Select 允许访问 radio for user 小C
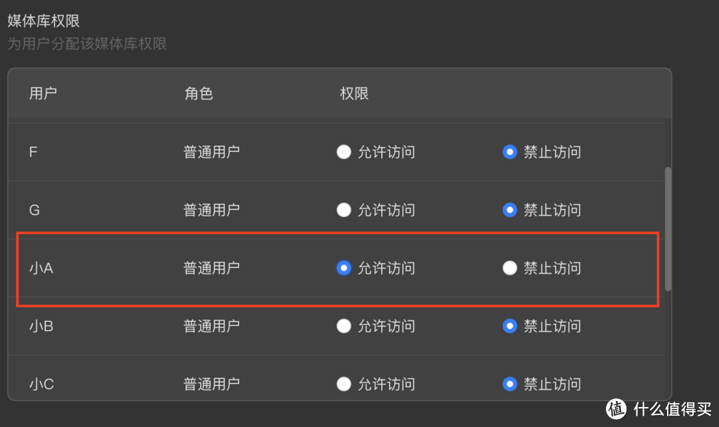Viewport: 719px width, 427px height. (x=344, y=384)
